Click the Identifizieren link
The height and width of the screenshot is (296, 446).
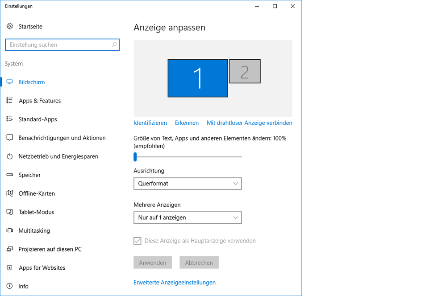coord(150,123)
